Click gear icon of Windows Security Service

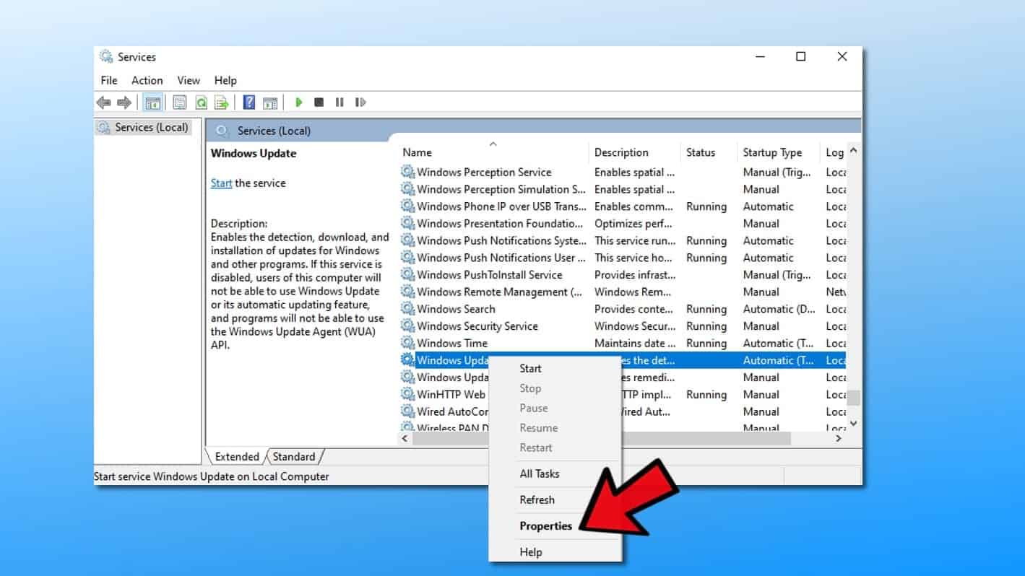point(408,326)
